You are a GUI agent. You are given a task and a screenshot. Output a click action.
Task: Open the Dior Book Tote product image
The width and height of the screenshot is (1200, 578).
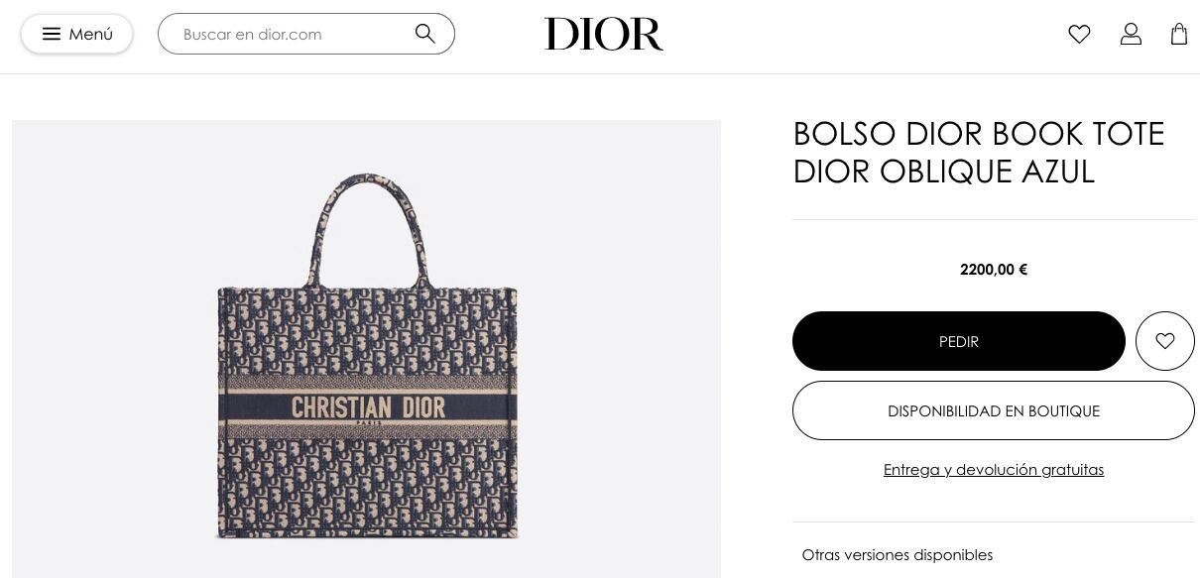pos(366,349)
